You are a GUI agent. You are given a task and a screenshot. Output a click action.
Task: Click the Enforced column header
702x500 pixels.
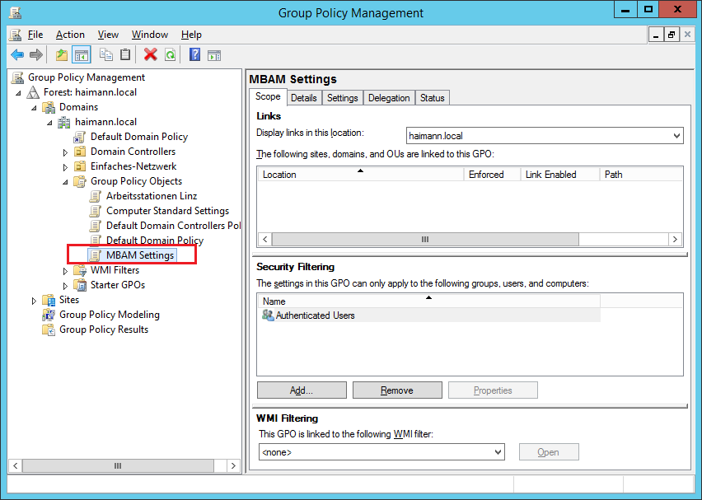pyautogui.click(x=492, y=175)
